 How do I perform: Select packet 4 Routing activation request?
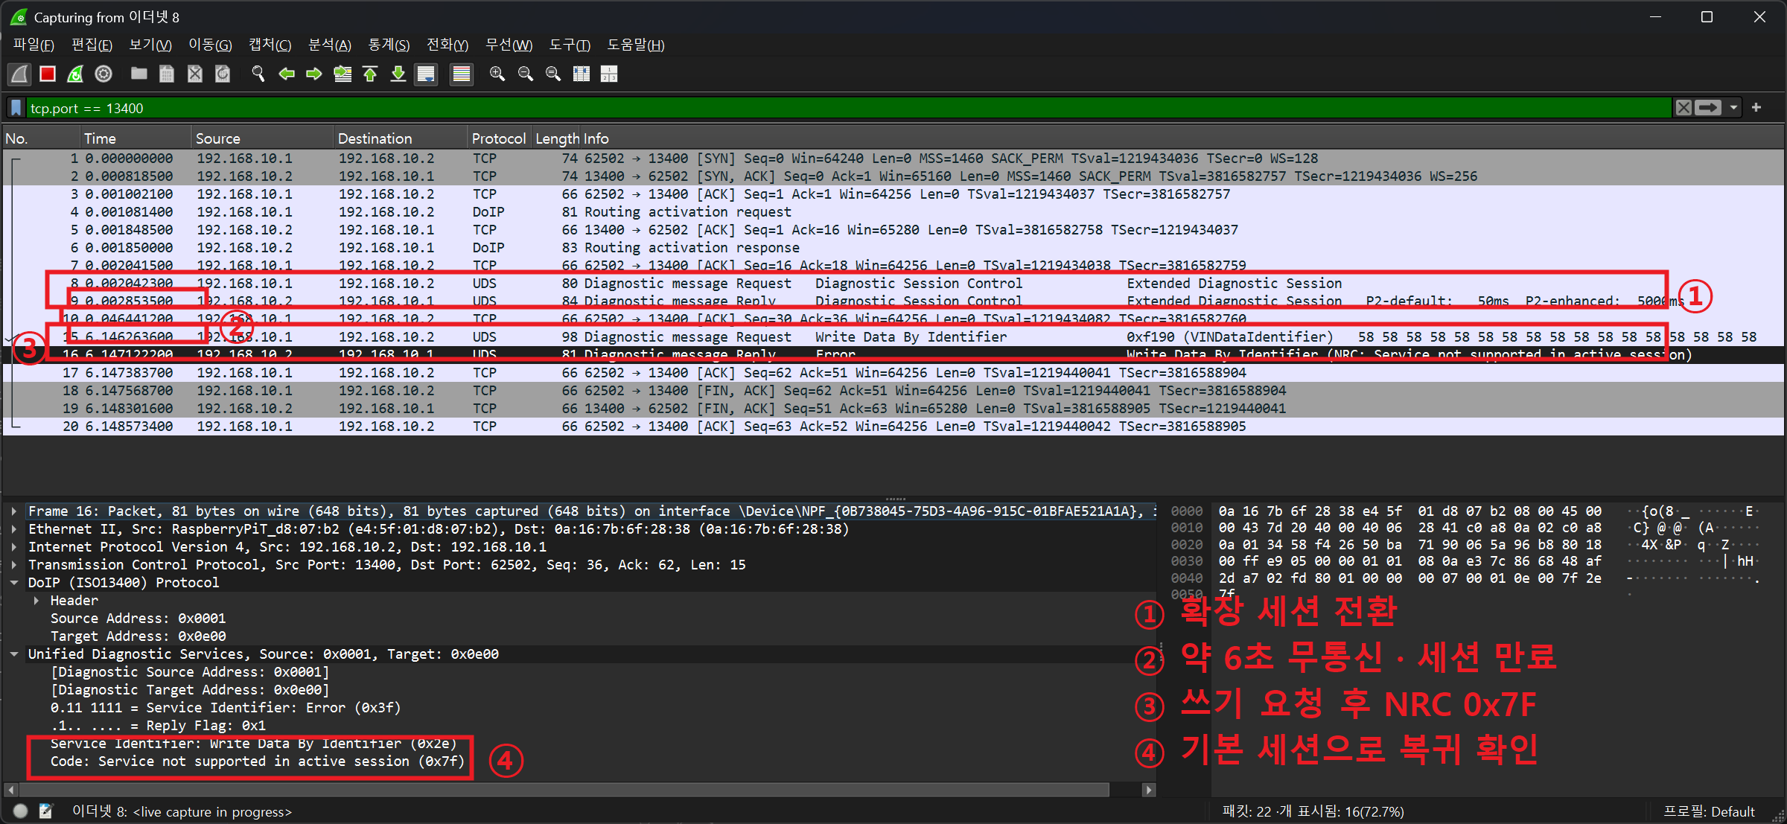coord(893,212)
